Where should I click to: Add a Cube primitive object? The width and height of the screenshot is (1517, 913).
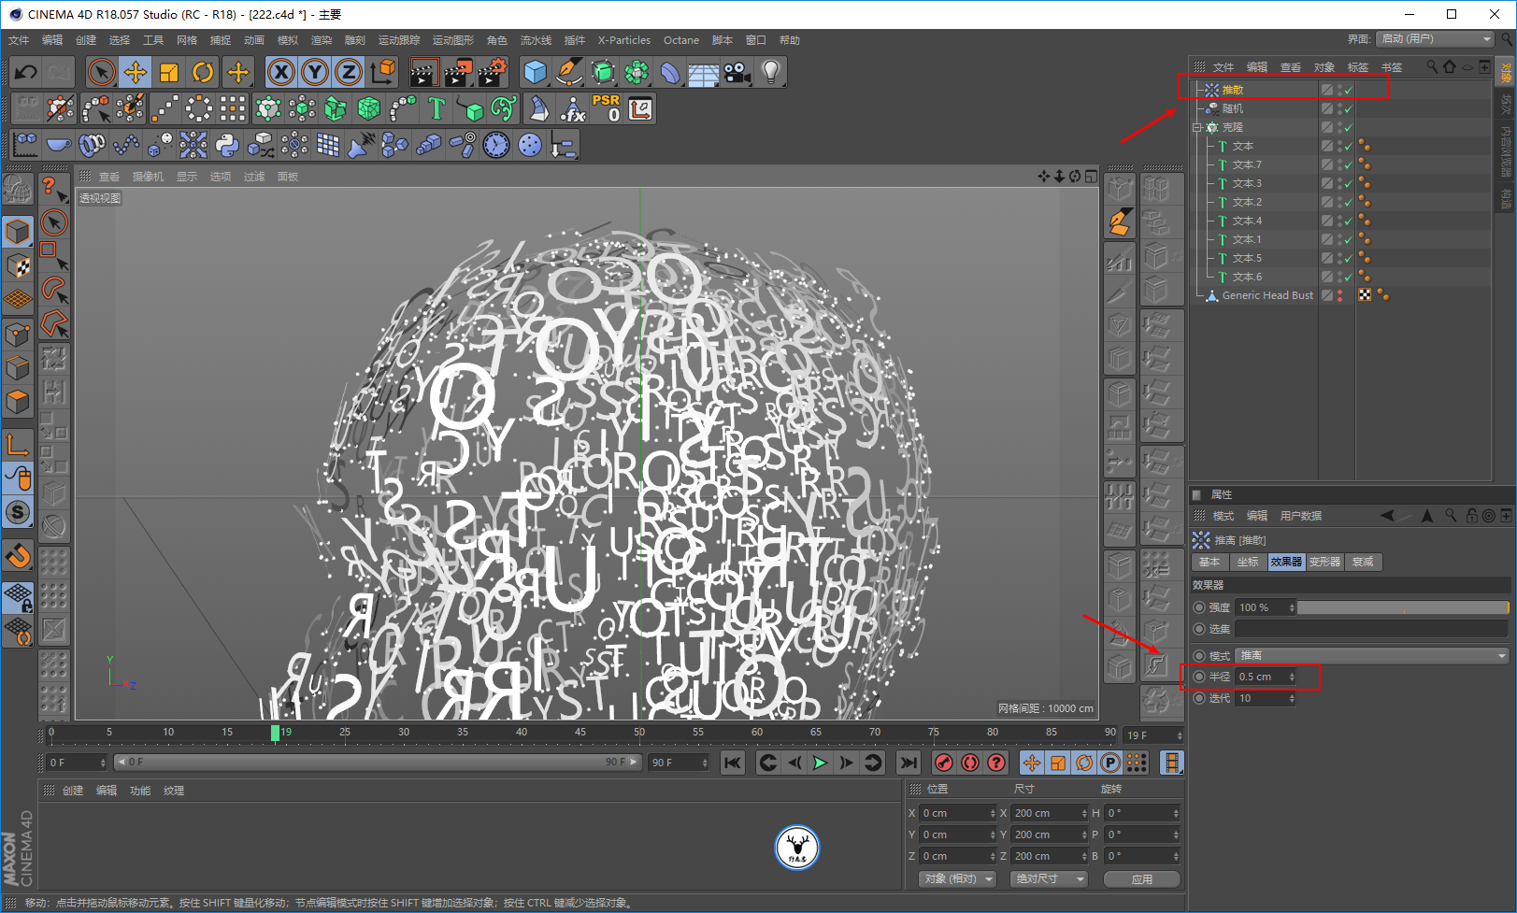[x=535, y=72]
